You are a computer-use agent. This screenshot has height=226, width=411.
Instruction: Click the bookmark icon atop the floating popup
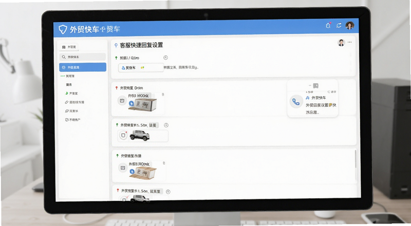[316, 86]
